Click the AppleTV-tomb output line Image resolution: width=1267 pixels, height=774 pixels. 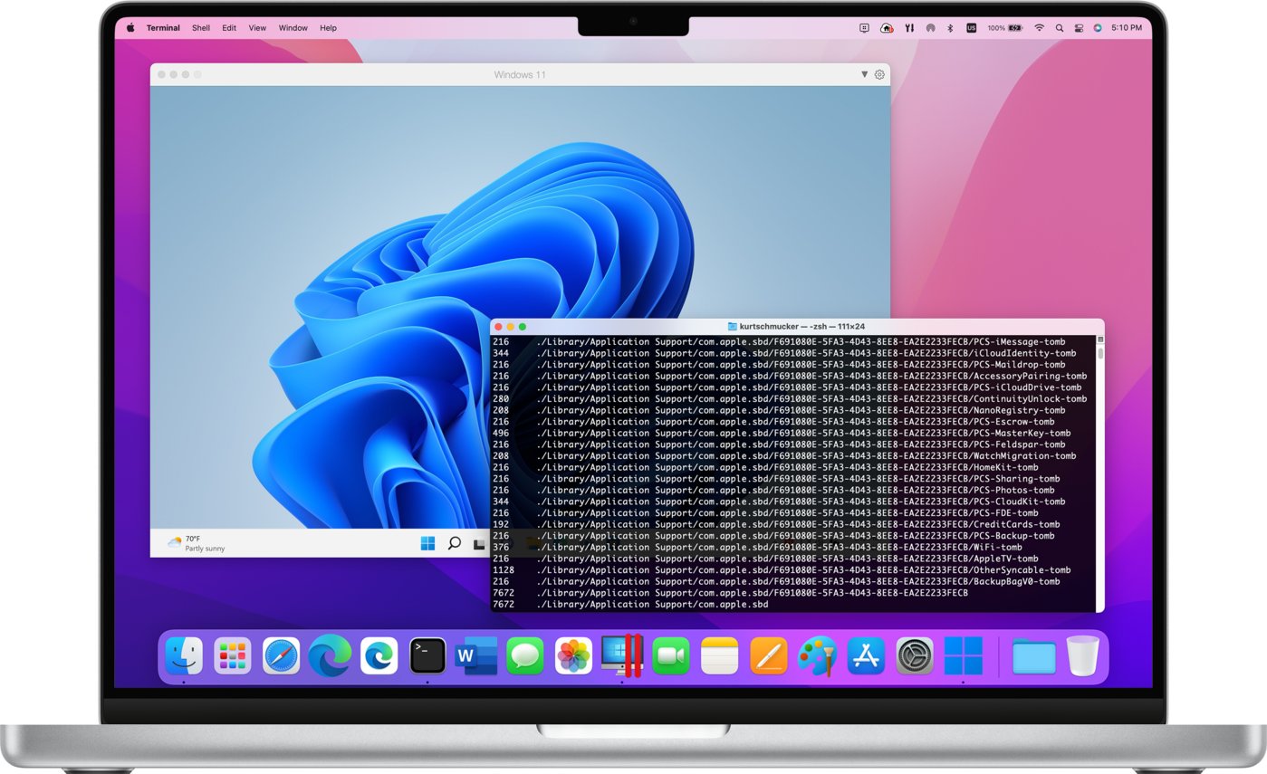pos(765,559)
